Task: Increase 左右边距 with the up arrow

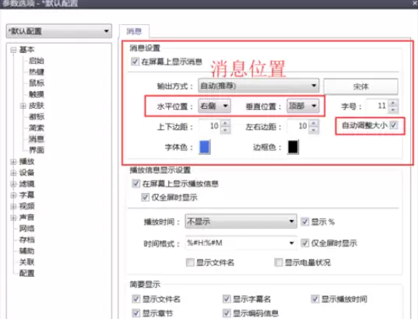Action: point(314,123)
